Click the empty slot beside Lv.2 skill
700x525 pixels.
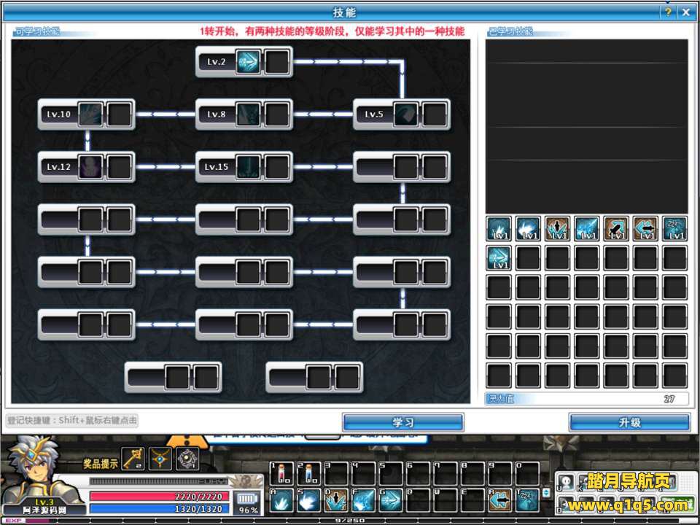click(x=277, y=62)
